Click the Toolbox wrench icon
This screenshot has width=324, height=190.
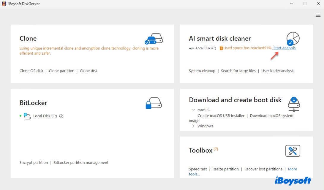tap(293, 151)
